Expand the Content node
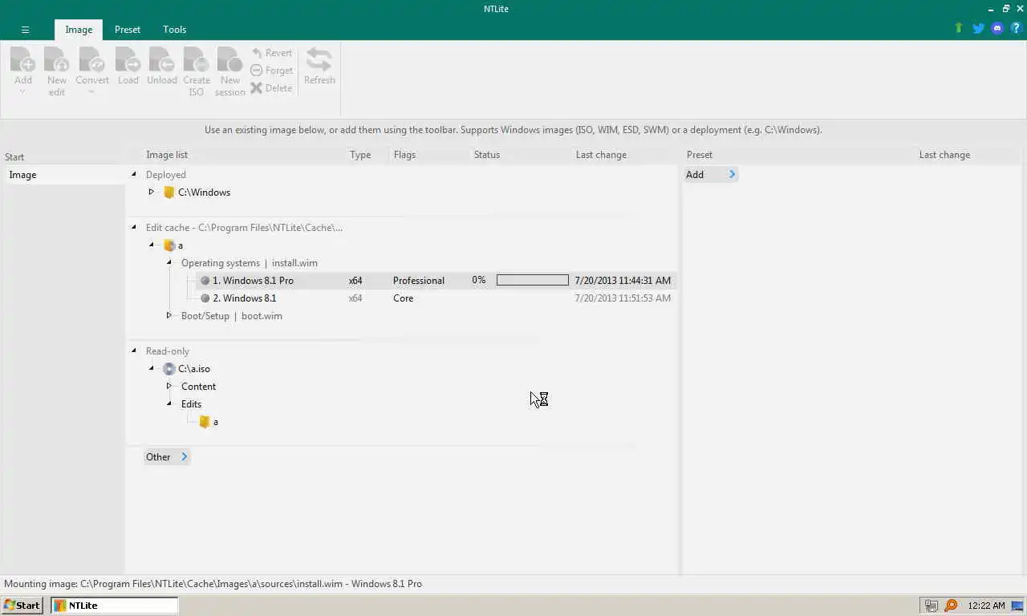Screen dimensions: 1027x616 click(168, 386)
